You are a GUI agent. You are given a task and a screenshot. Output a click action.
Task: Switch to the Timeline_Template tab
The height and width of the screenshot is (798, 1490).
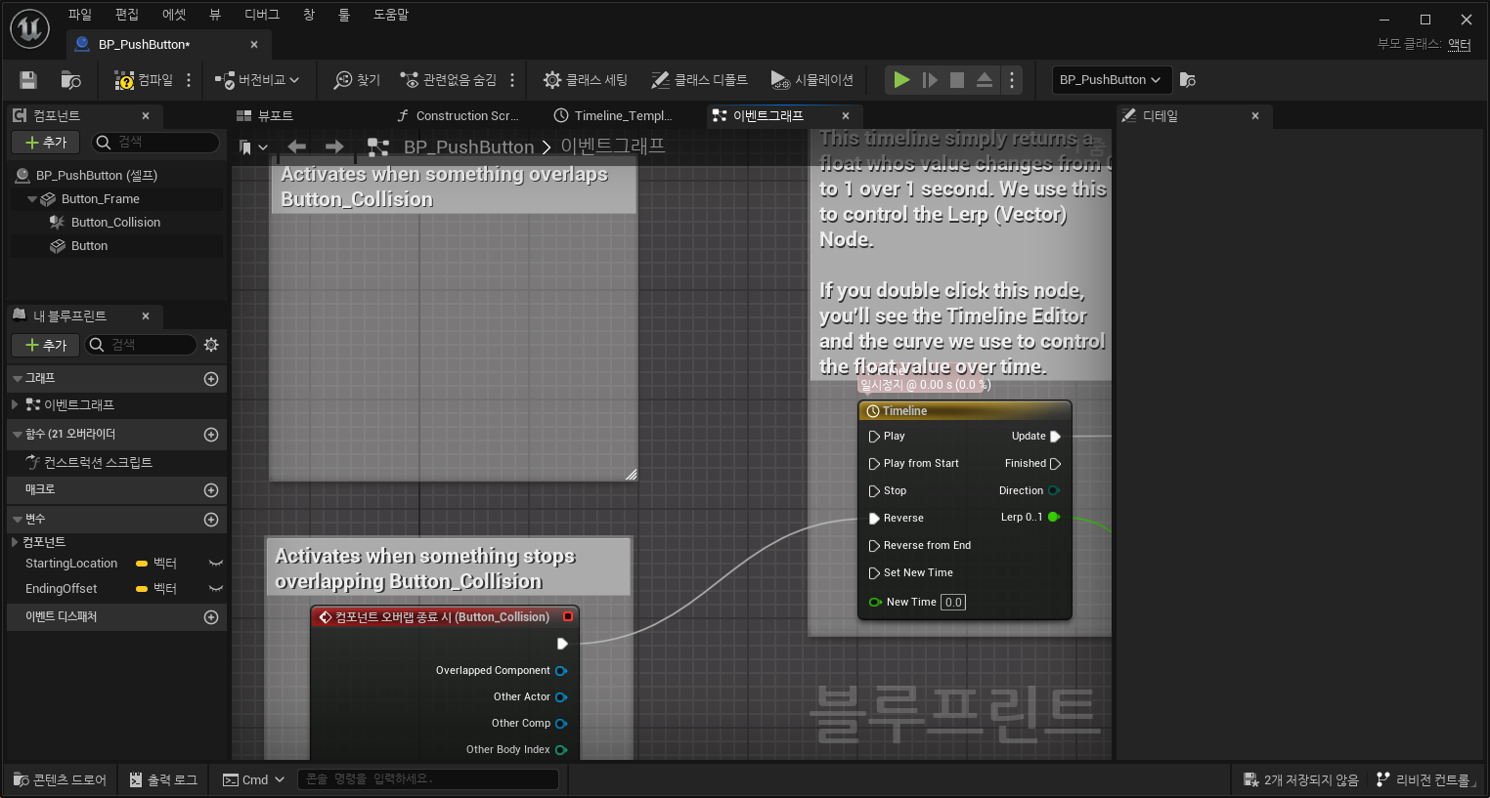click(x=613, y=115)
